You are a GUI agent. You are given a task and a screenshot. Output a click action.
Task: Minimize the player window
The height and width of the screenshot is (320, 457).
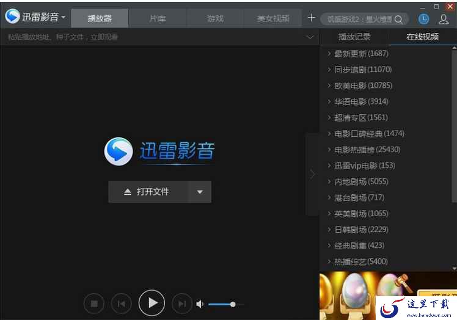[x=423, y=7]
